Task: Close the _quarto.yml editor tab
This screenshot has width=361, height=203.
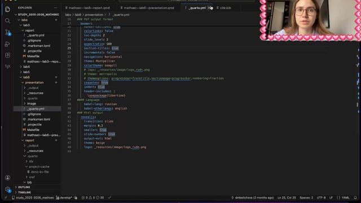Action: tap(209, 8)
